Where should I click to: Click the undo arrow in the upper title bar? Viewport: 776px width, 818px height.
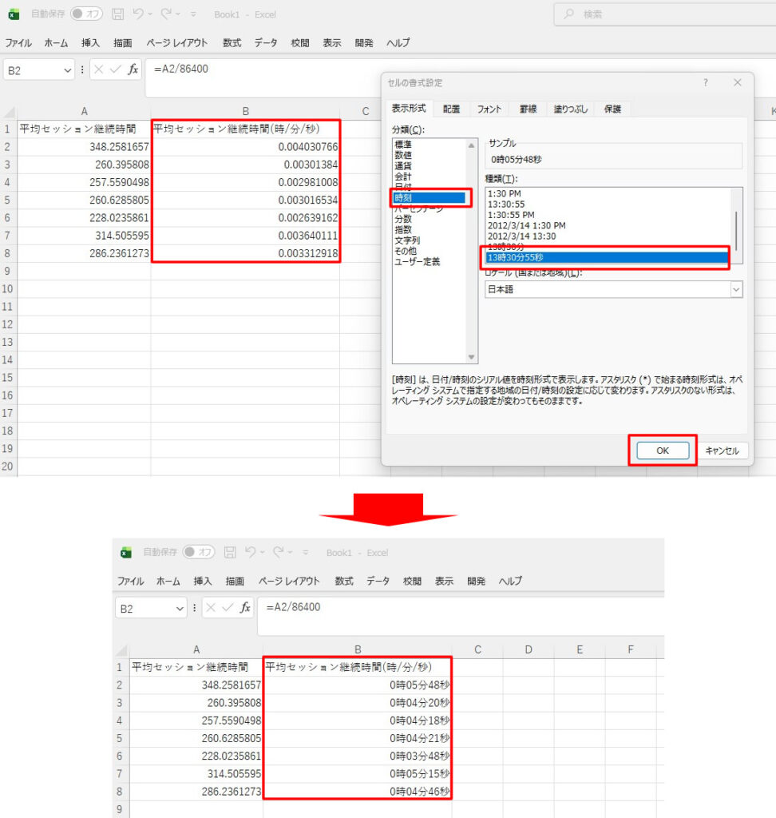(138, 14)
